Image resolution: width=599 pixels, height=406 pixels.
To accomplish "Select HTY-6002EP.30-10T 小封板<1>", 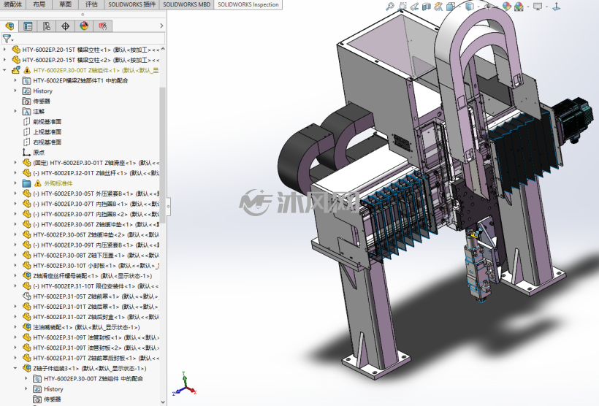I will [x=91, y=266].
